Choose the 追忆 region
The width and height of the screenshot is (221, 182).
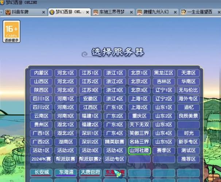(189, 107)
